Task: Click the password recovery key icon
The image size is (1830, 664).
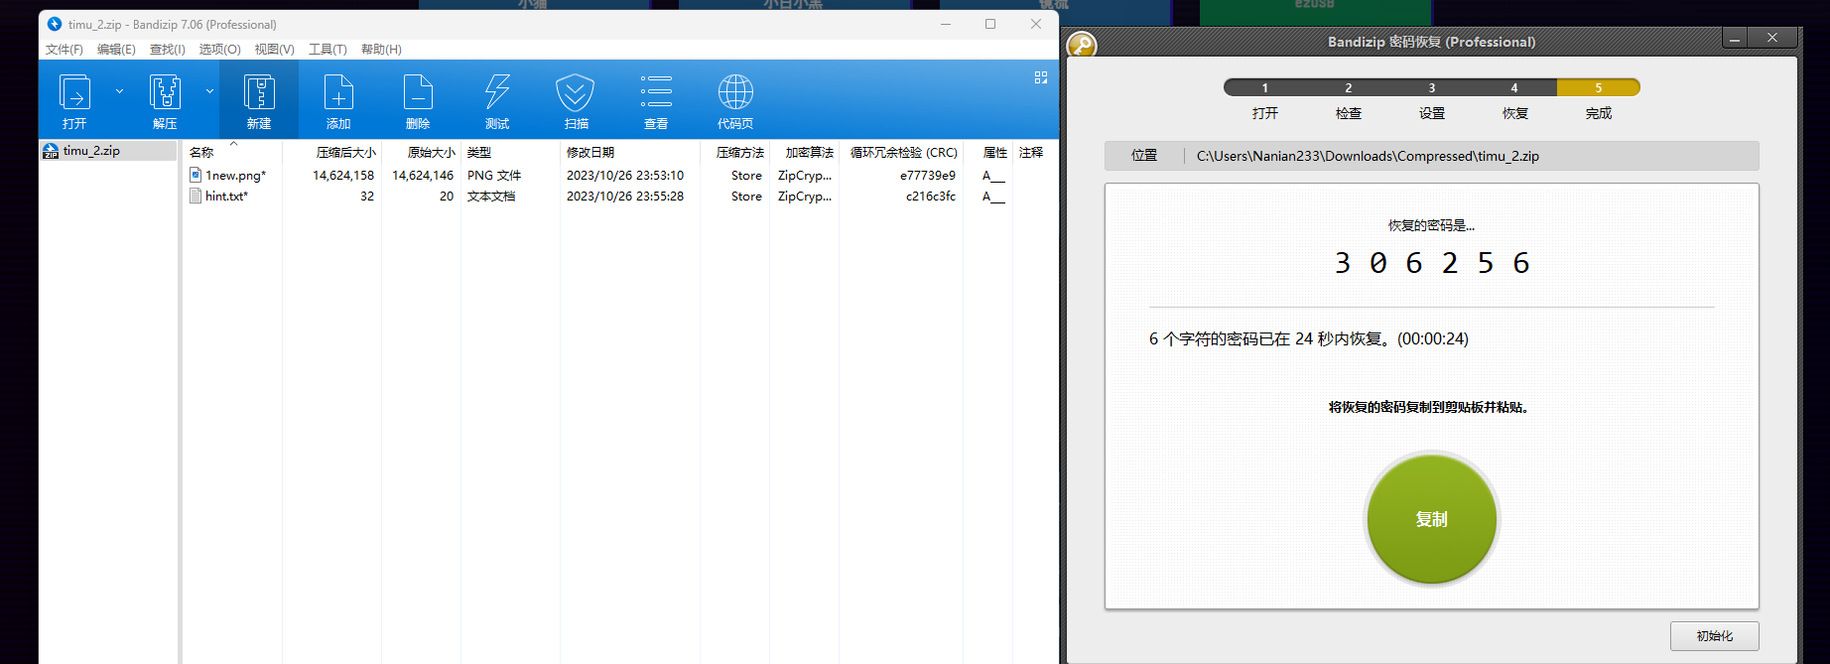Action: (1081, 45)
